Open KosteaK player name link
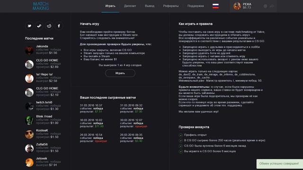303x170 pixels. tap(42, 130)
